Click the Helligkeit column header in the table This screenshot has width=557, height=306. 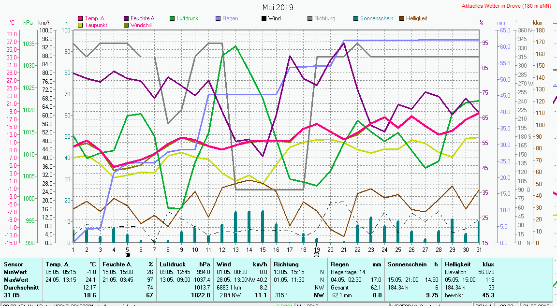(457, 265)
